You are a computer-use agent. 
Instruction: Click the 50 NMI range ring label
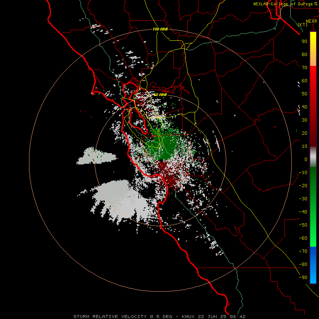click(160, 95)
